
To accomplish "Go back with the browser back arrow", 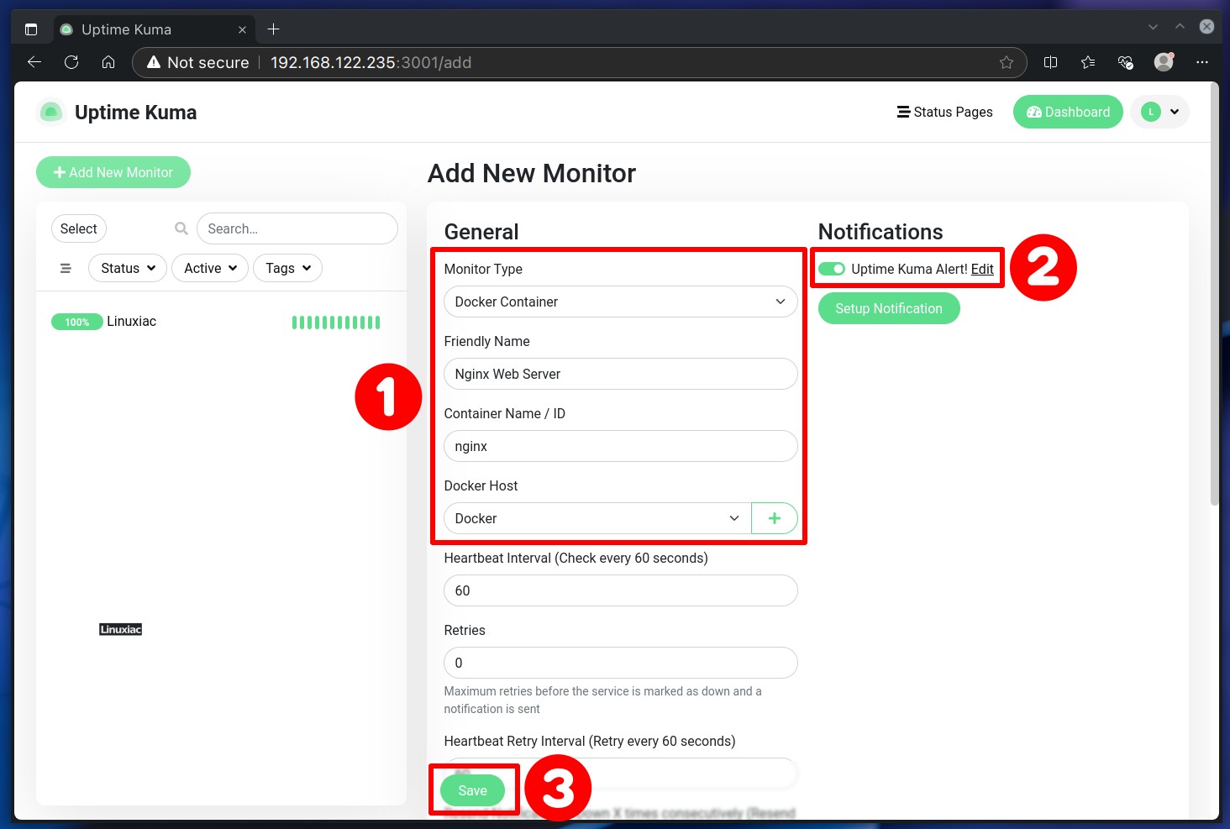I will tap(34, 62).
